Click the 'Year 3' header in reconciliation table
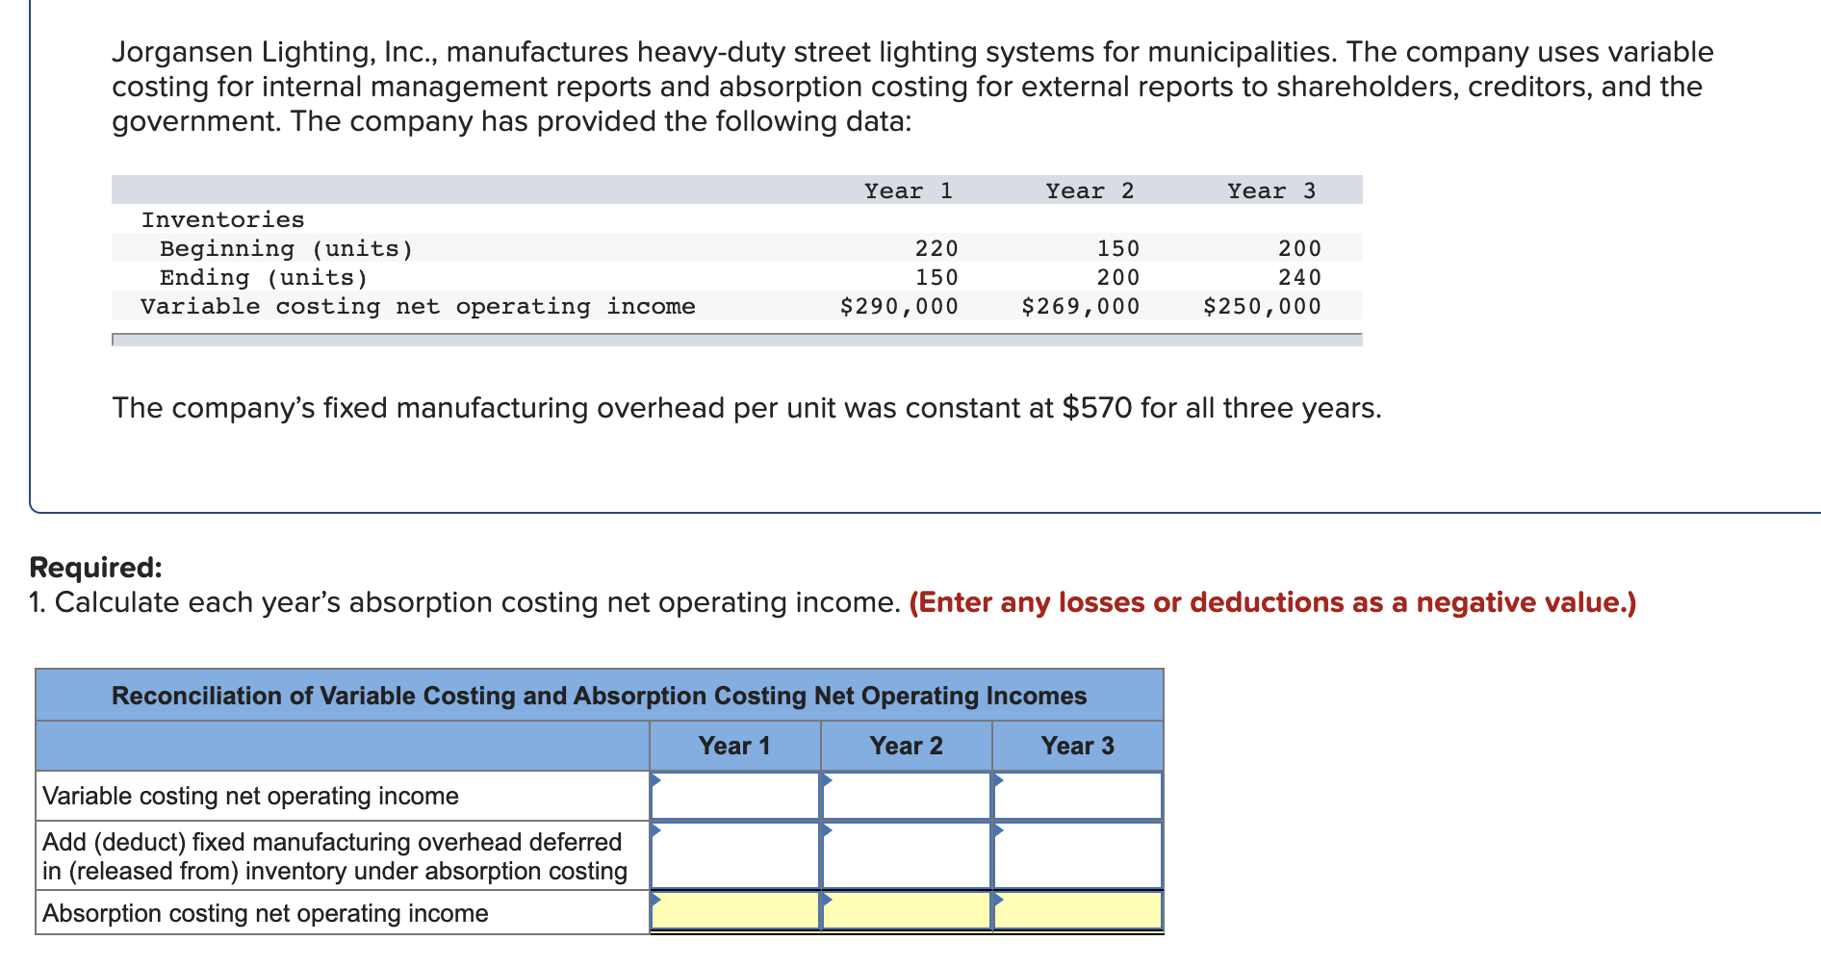This screenshot has width=1821, height=966. click(1077, 746)
